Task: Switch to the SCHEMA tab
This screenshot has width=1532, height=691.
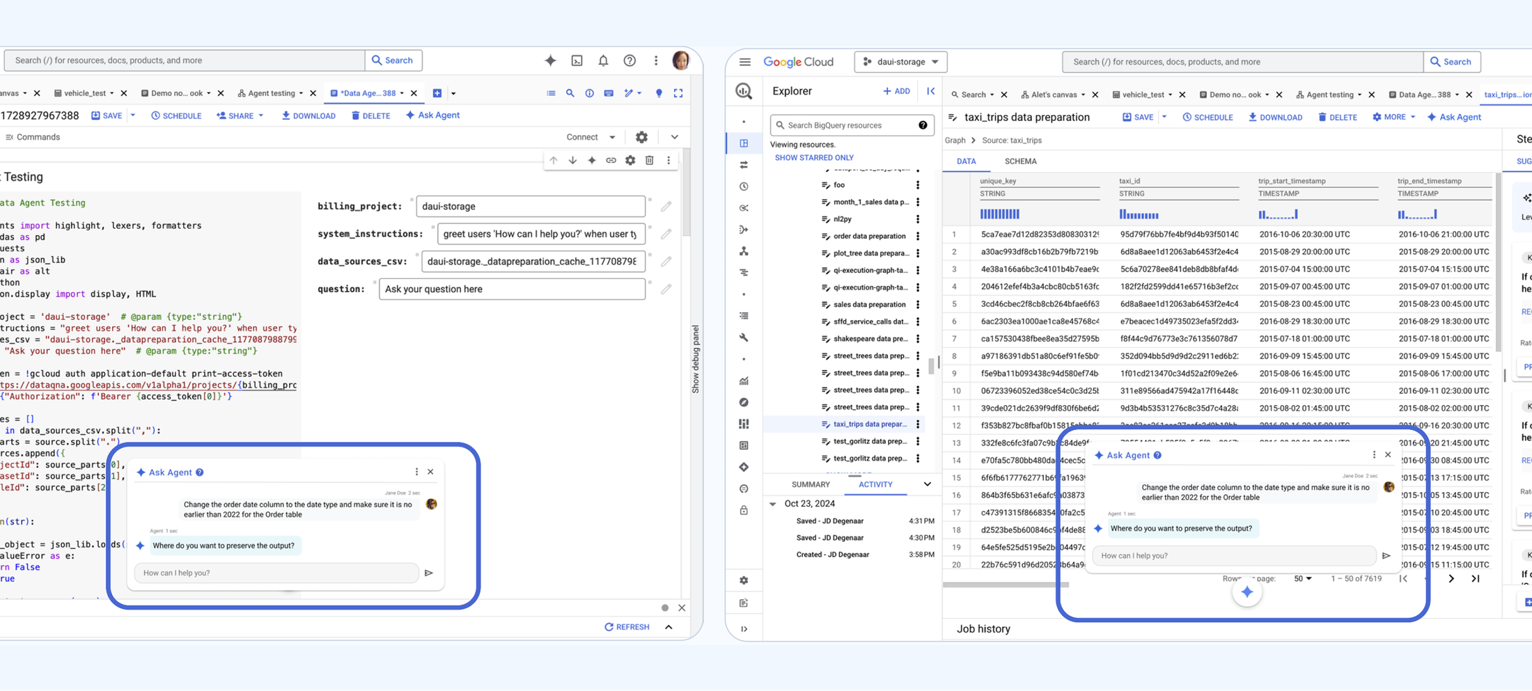Action: point(1020,161)
